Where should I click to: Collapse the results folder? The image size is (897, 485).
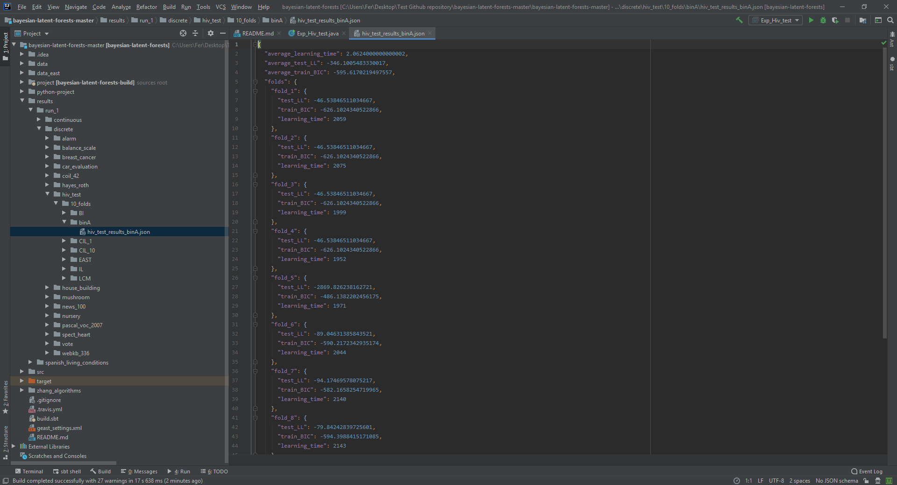[22, 101]
